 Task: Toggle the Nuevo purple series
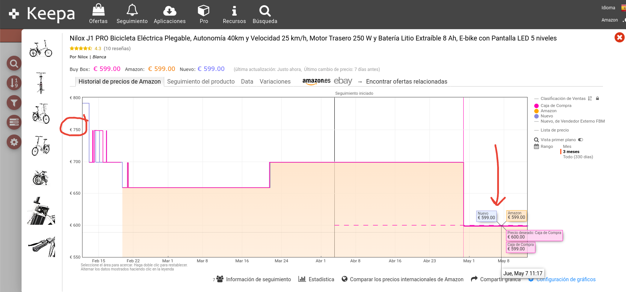(x=546, y=116)
